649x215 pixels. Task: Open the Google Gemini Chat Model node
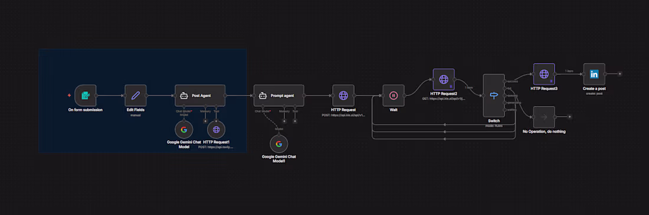[183, 130]
